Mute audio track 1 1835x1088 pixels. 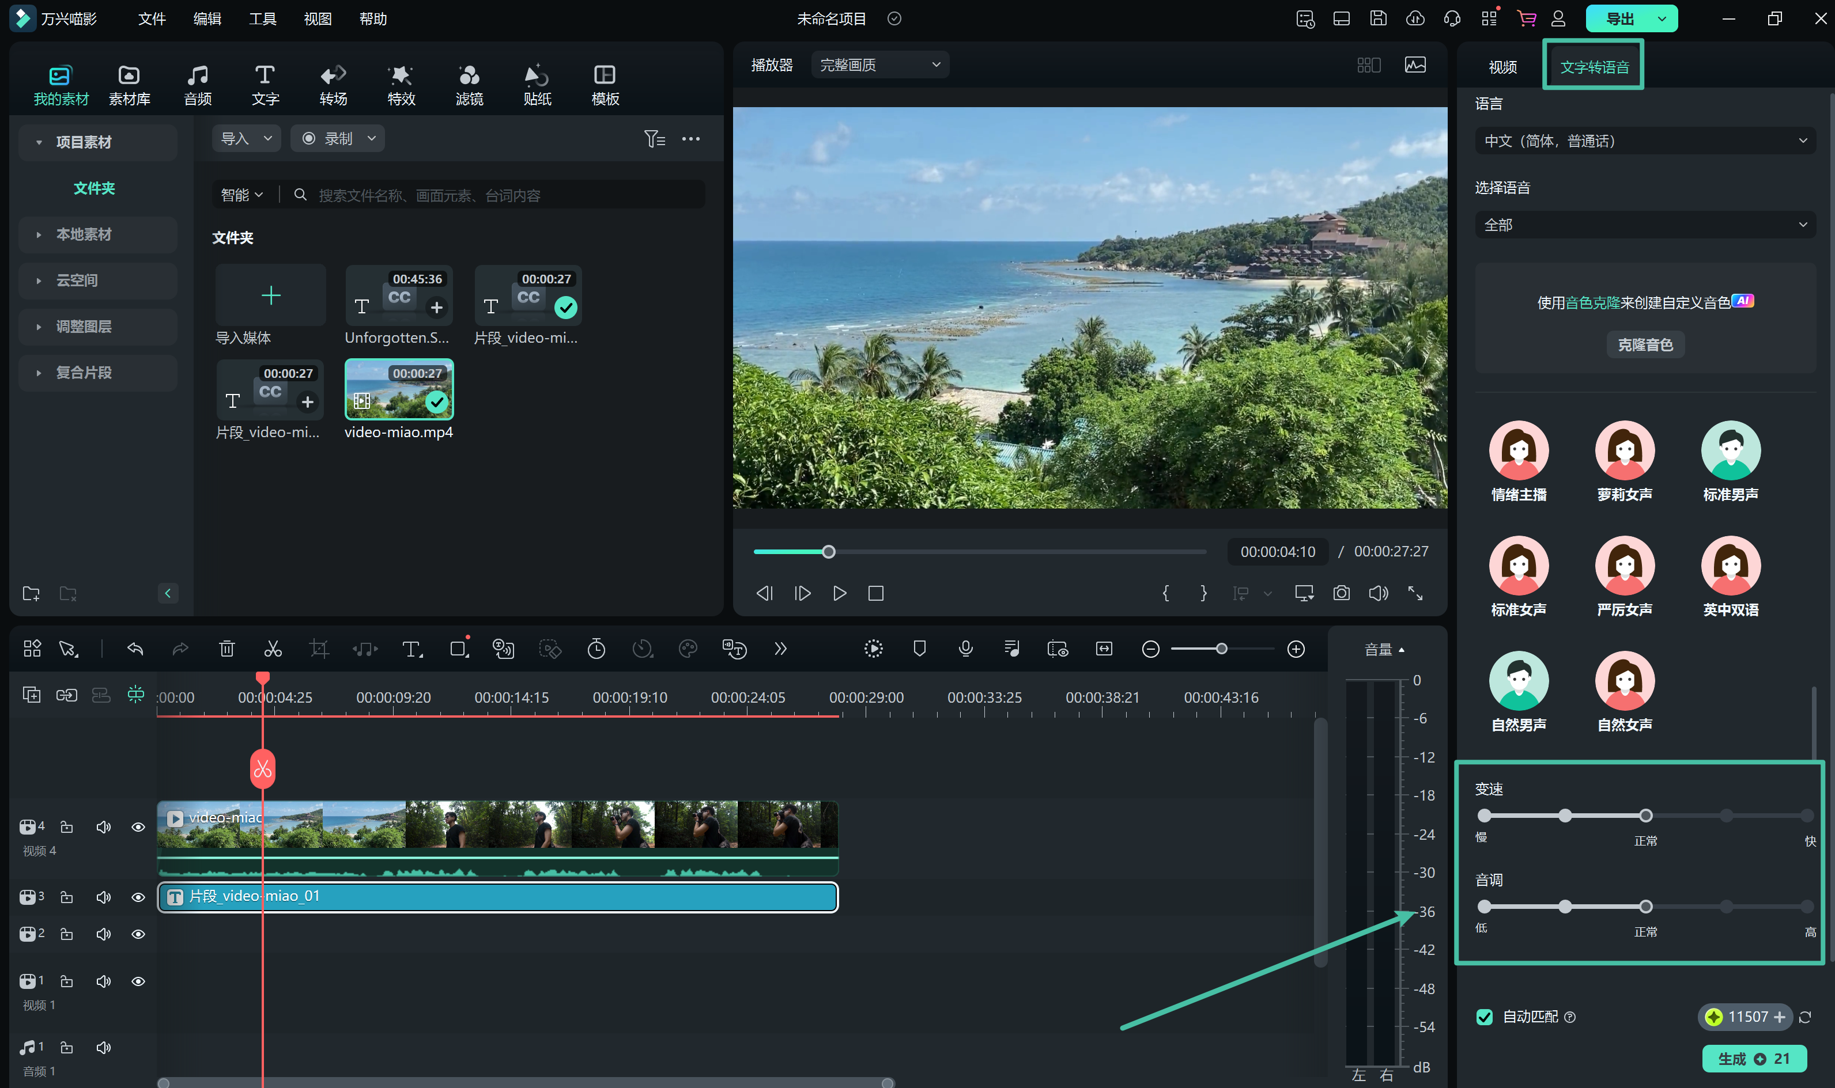(x=103, y=1047)
